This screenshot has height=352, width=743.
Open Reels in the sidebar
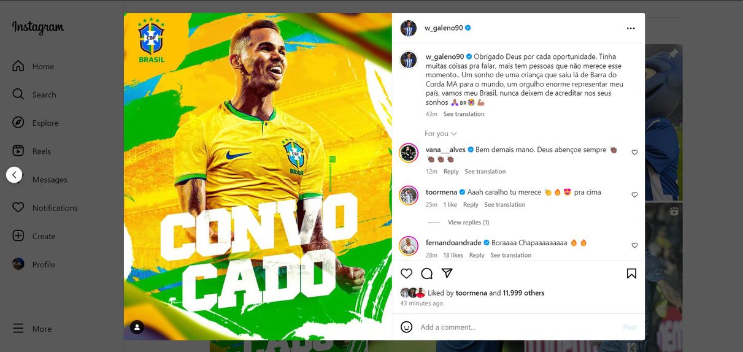pyautogui.click(x=31, y=151)
